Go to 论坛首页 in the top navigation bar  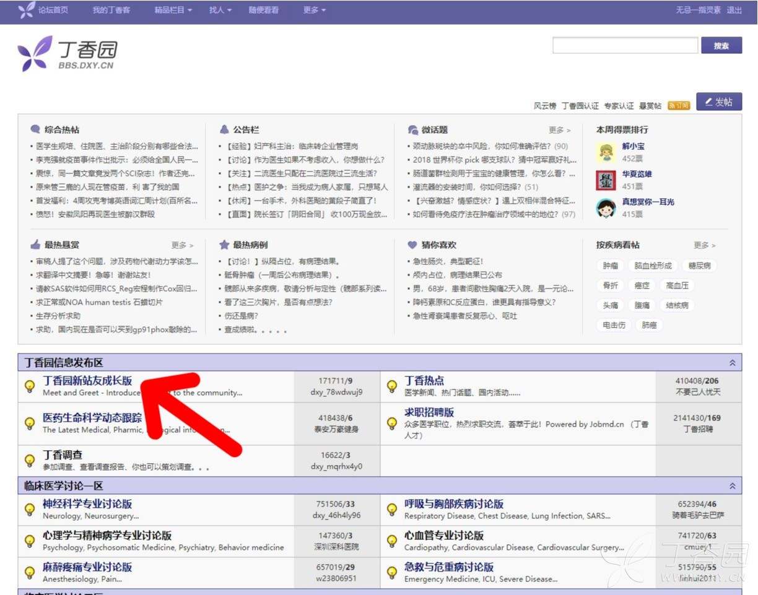(53, 11)
